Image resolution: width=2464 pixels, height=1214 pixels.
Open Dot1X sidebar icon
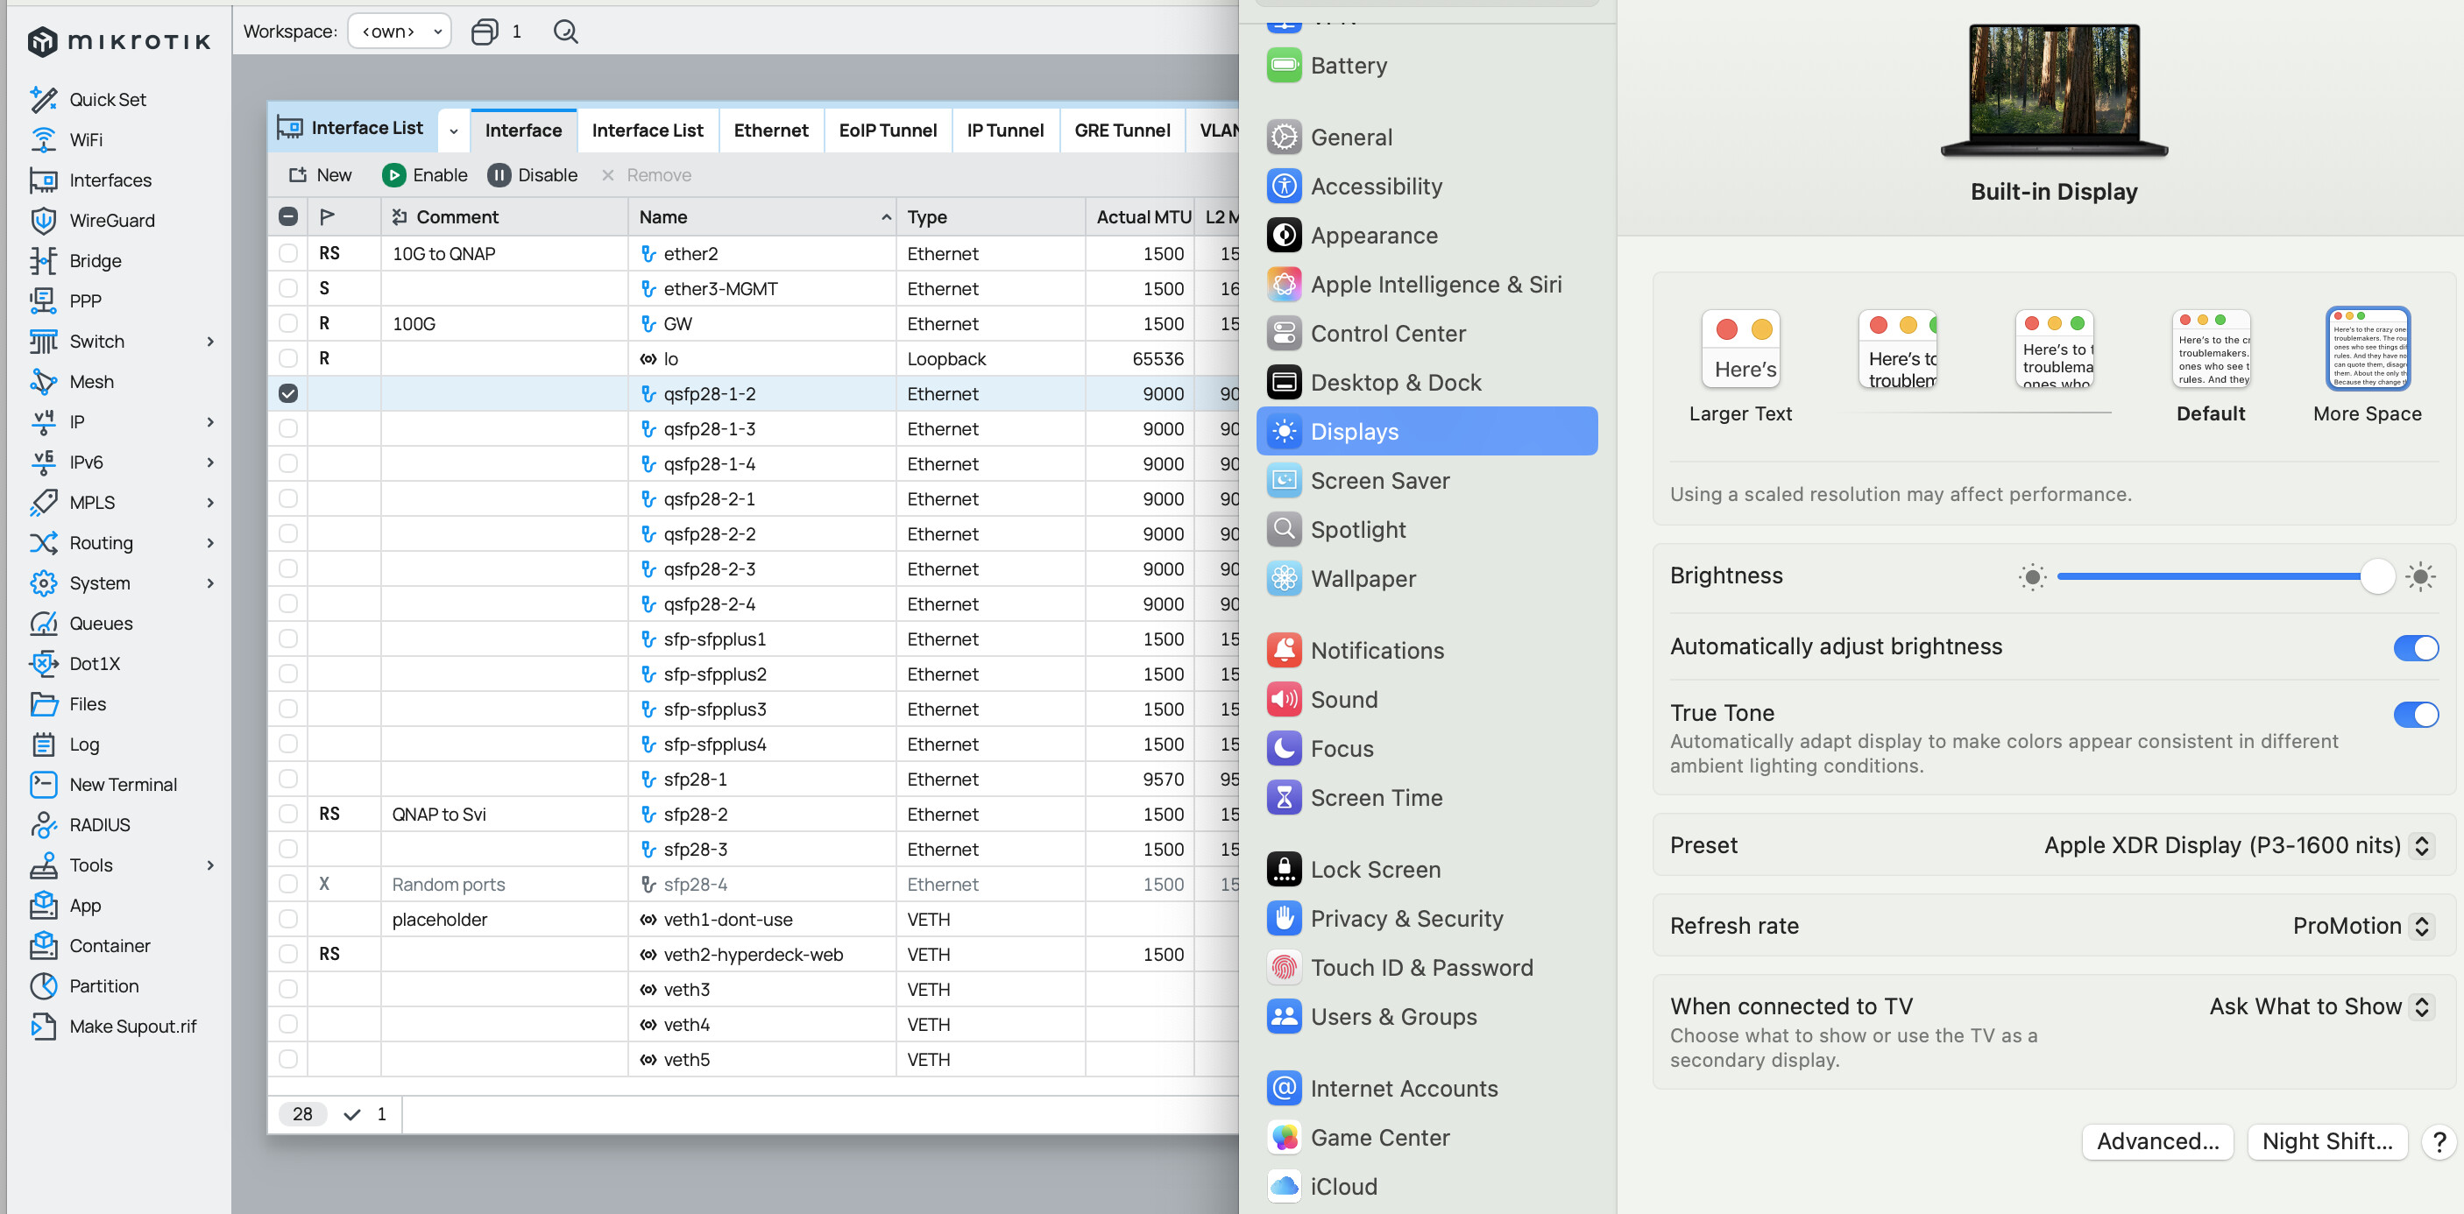(43, 663)
